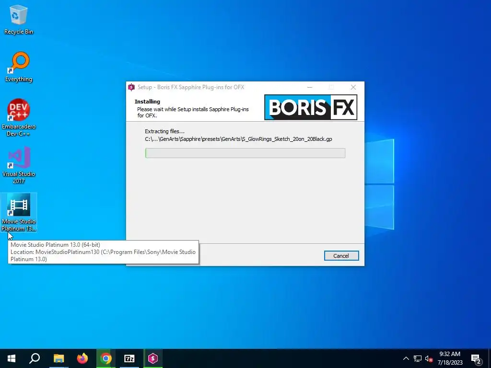Switch to 7-Zip in the taskbar

(129, 358)
